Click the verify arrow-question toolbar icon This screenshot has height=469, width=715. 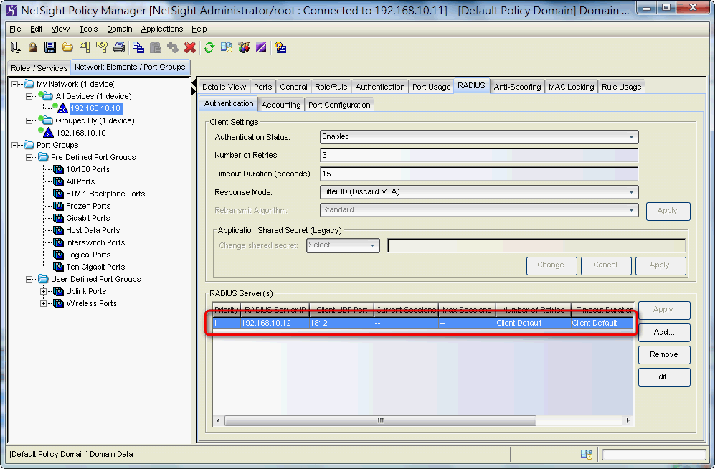(102, 47)
